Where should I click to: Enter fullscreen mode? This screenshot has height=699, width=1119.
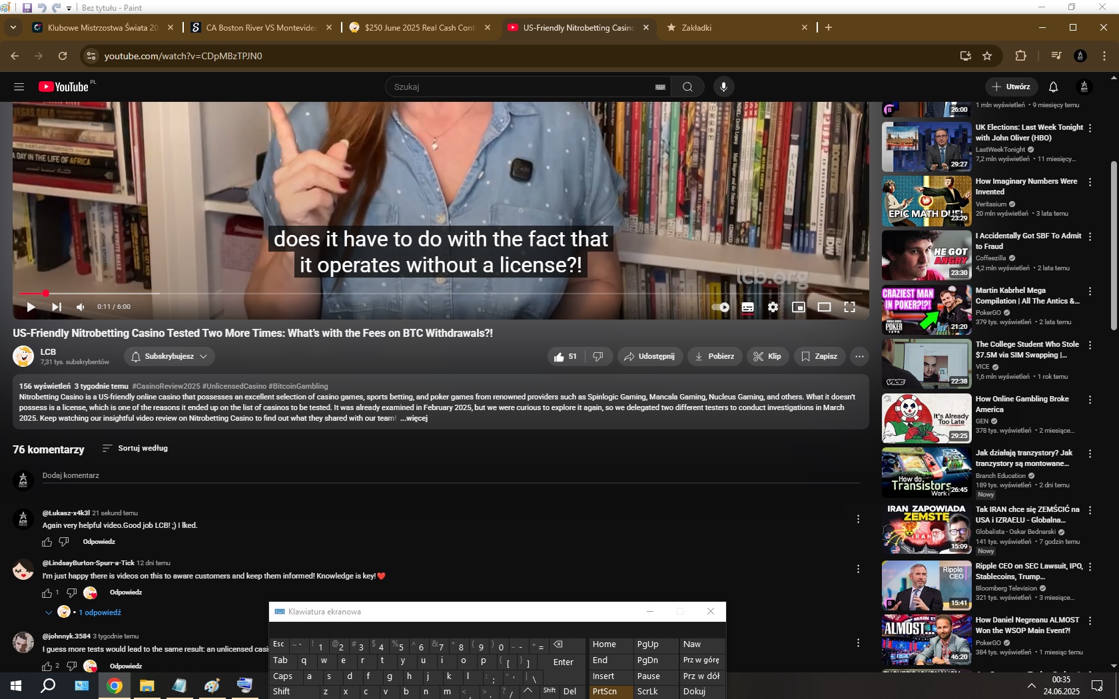click(x=849, y=307)
